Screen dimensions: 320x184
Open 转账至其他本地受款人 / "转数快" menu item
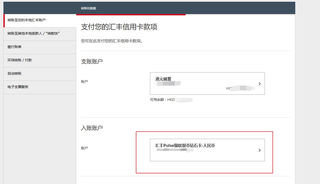[x=40, y=34]
